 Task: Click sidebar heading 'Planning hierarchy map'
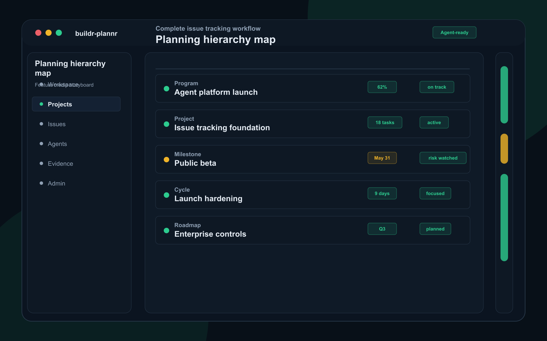(70, 68)
